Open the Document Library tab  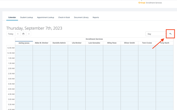[x=81, y=17]
